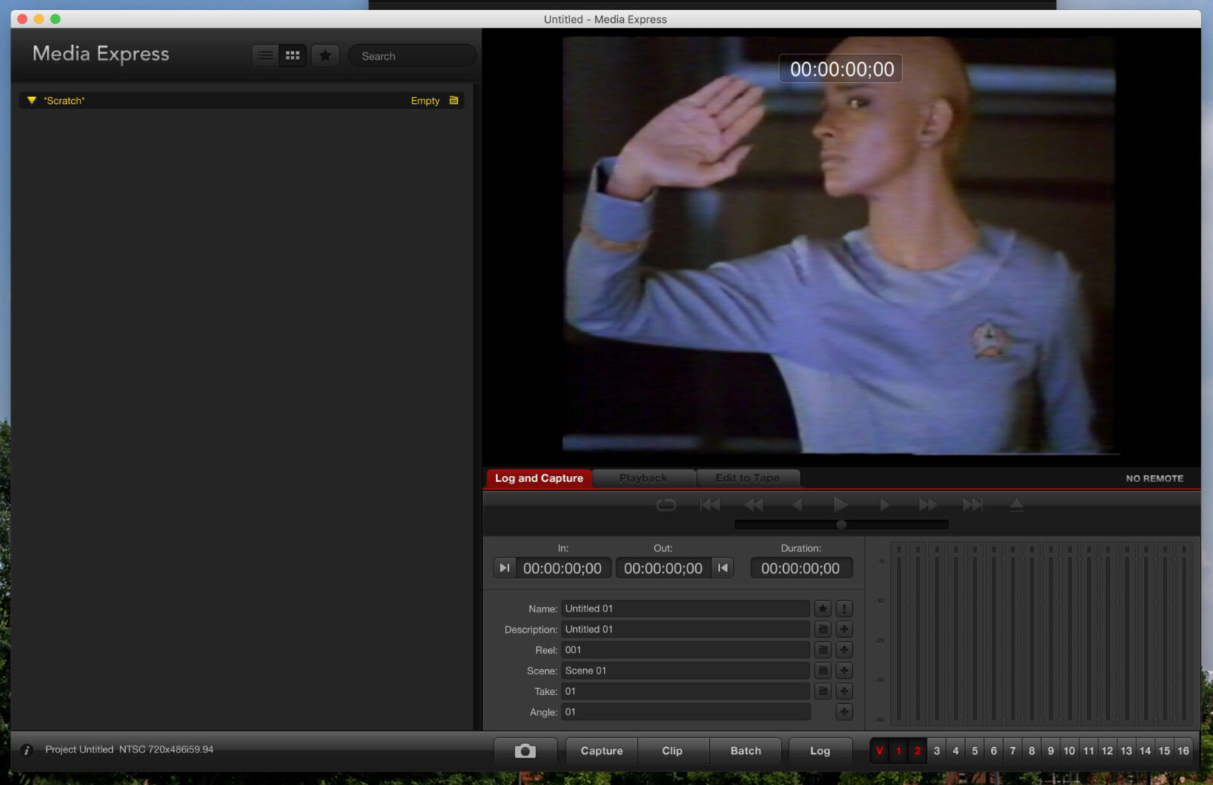Image resolution: width=1213 pixels, height=785 pixels.
Task: Enable audio channel 5
Action: click(974, 751)
